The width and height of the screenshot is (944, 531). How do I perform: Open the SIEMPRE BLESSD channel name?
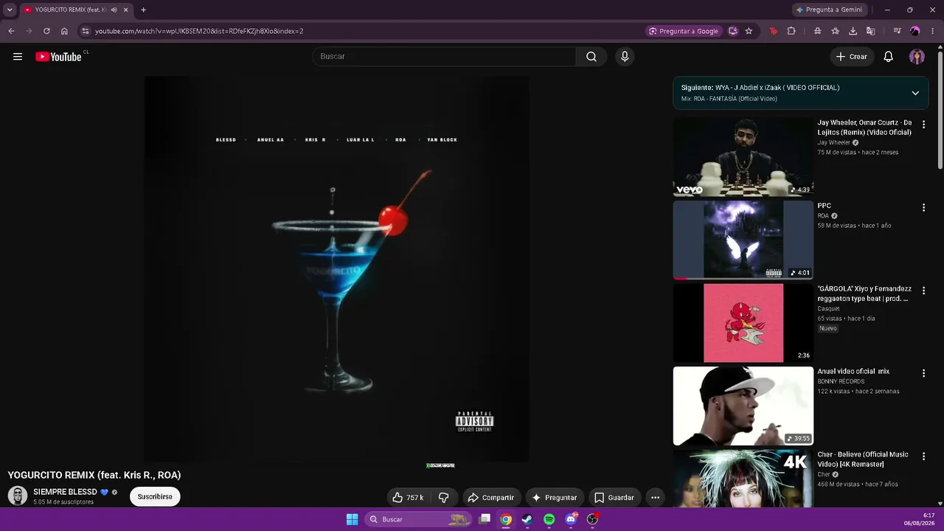click(x=65, y=492)
